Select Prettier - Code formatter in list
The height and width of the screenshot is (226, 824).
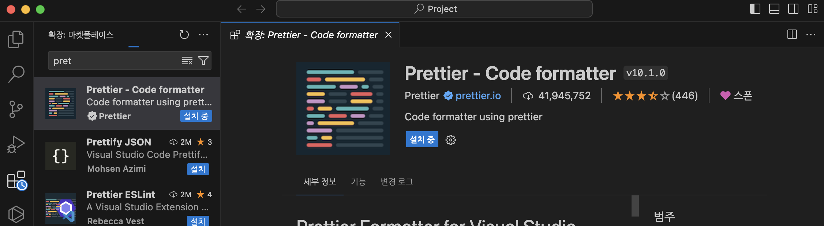127,104
